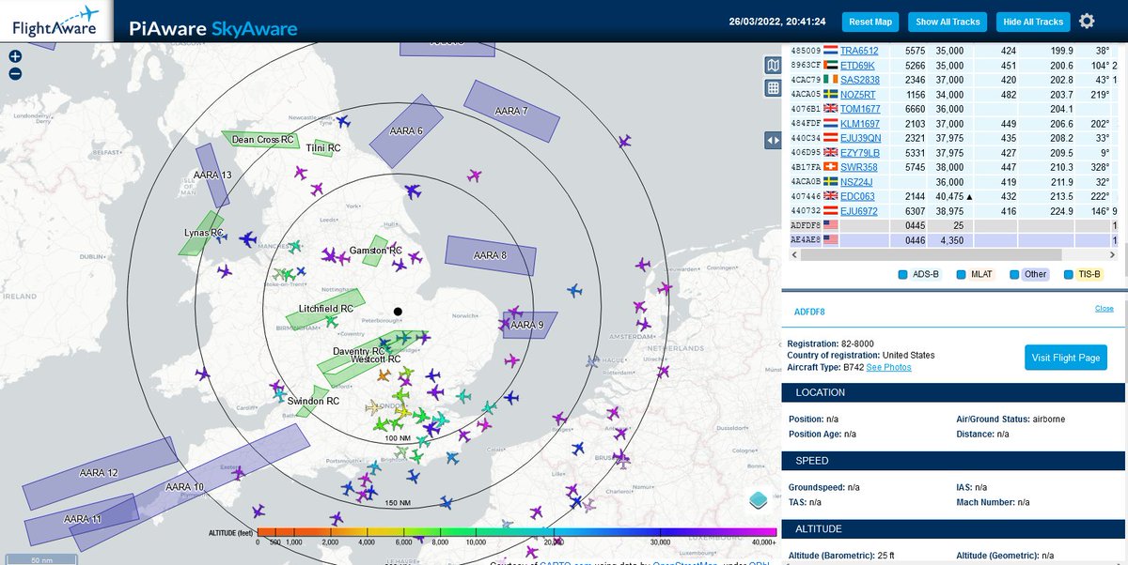Open the See Photos link
Image resolution: width=1128 pixels, height=565 pixels.
[888, 367]
